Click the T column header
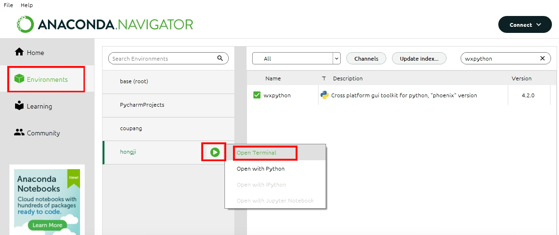559x235 pixels. point(324,78)
